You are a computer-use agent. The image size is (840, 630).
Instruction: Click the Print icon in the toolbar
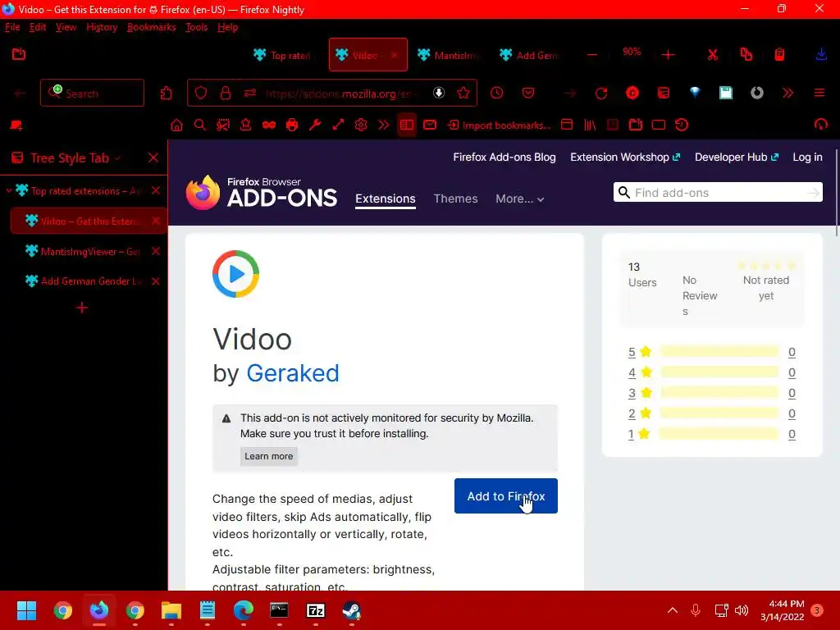point(292,126)
